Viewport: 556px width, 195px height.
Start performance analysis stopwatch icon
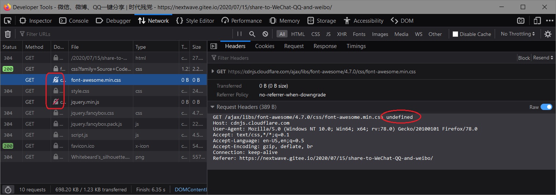point(9,190)
